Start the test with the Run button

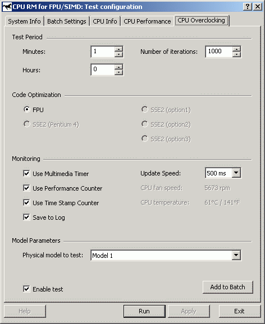(144, 311)
